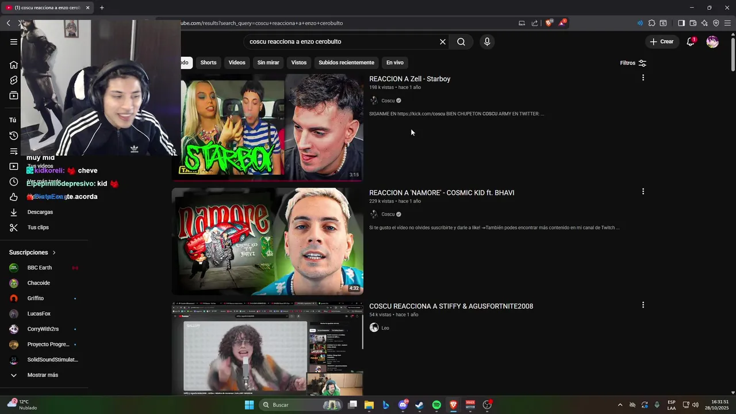Image resolution: width=736 pixels, height=414 pixels.
Task: Expand the Suscripciones chevron heading
Action: (x=33, y=252)
